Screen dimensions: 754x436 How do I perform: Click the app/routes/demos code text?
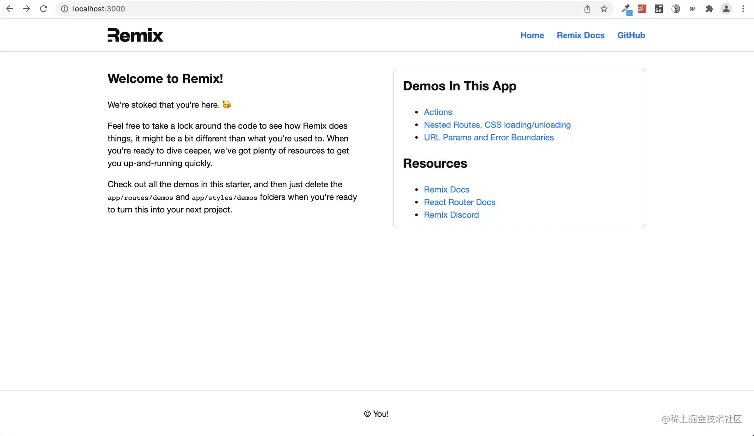pyautogui.click(x=140, y=198)
